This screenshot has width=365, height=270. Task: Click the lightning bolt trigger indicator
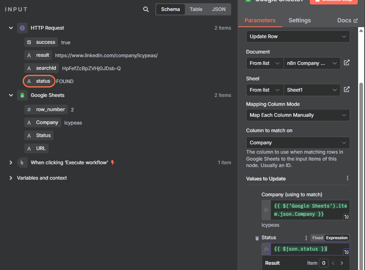(x=113, y=162)
